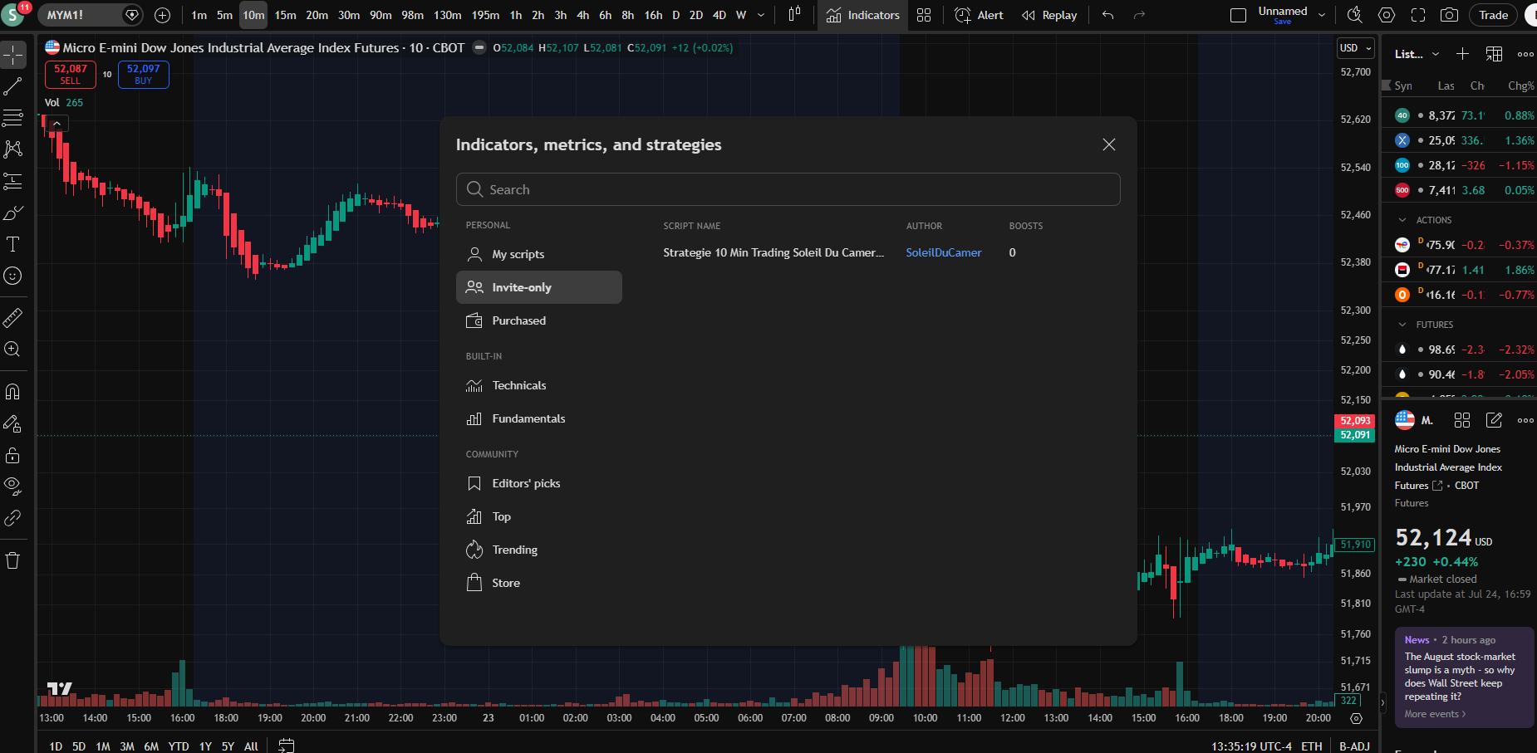Toggle hide all drawings eye icon
This screenshot has width=1537, height=753.
13,487
